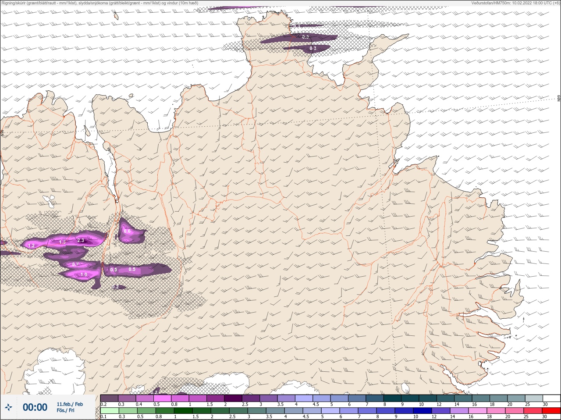Pick the darkest purple 2–2.5 snow legend swatch
This screenshot has width=561, height=420.
pyautogui.click(x=234, y=398)
